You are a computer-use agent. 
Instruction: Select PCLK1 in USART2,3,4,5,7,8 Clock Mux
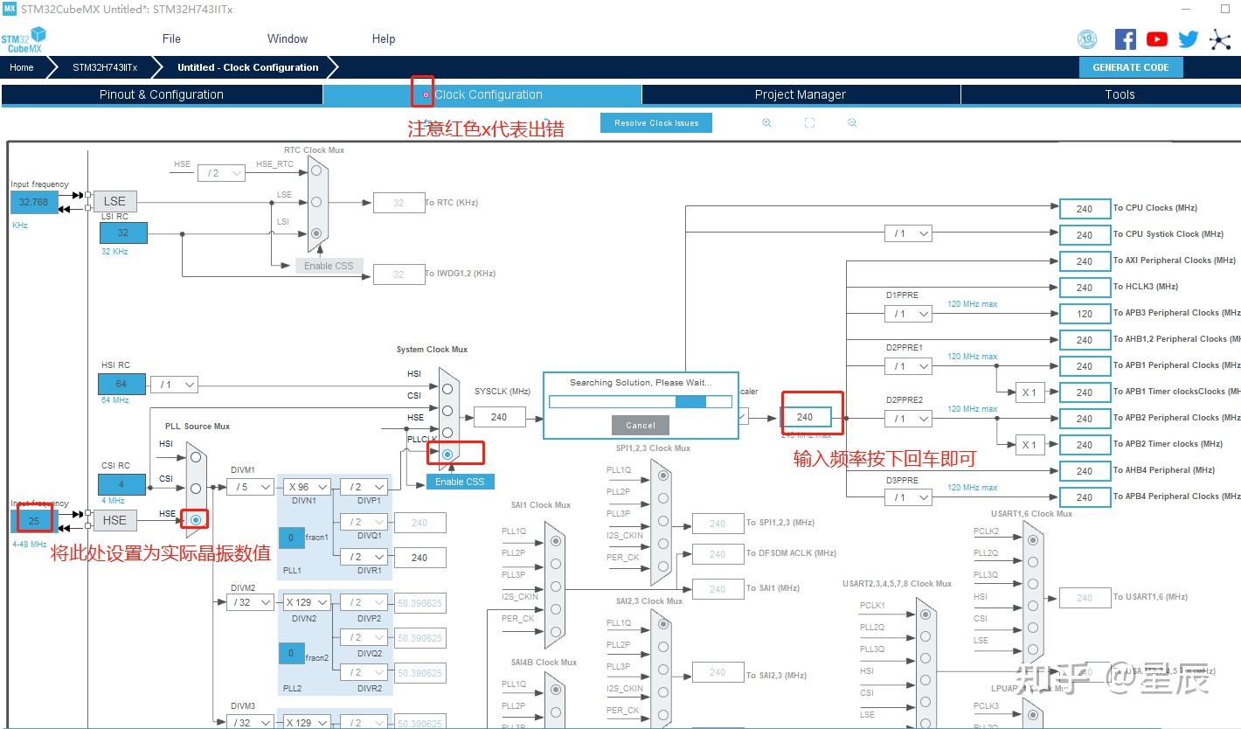(925, 614)
